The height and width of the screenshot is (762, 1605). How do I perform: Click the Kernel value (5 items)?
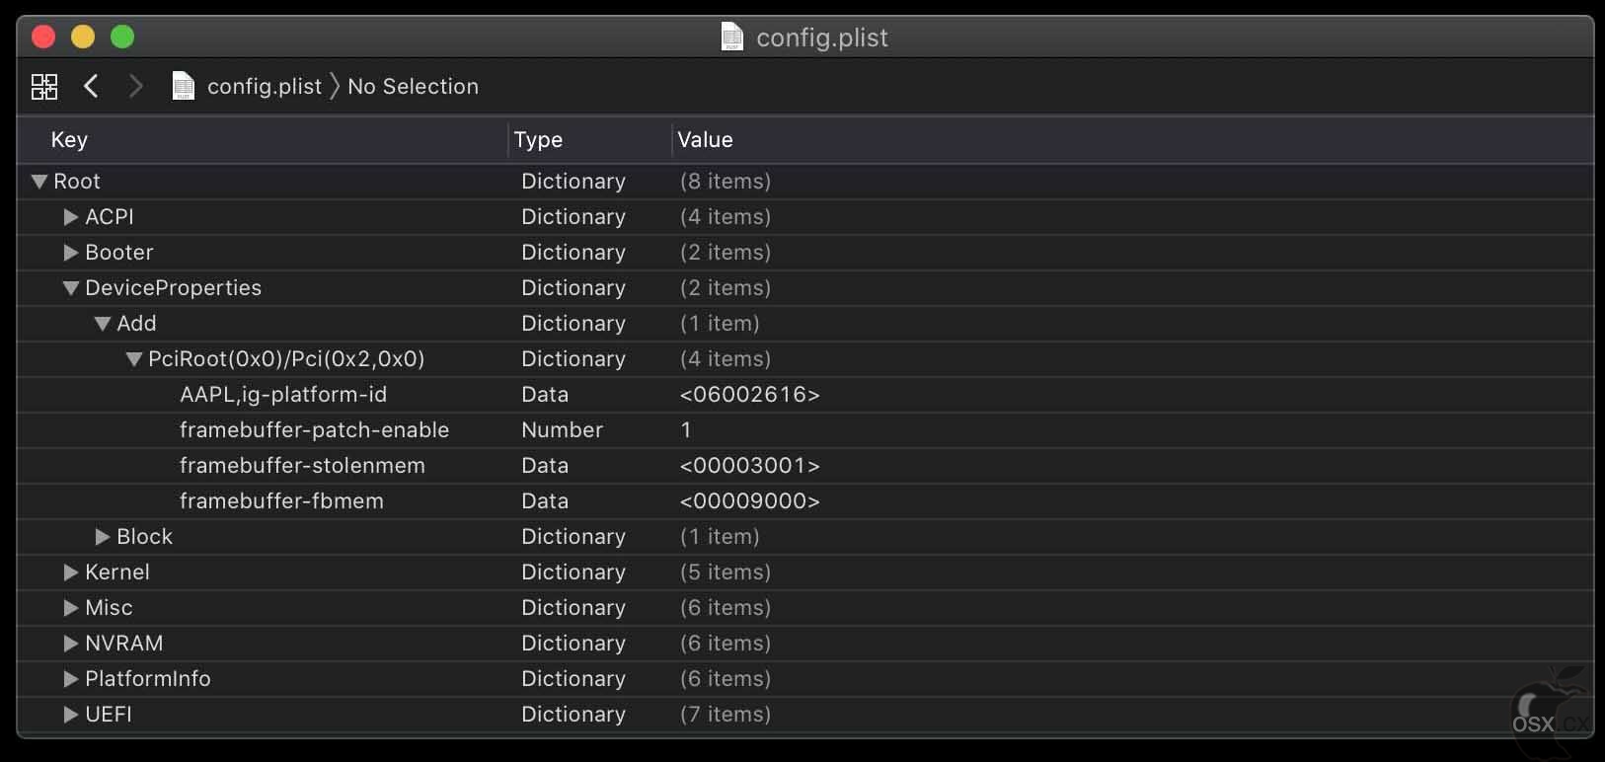click(x=726, y=572)
